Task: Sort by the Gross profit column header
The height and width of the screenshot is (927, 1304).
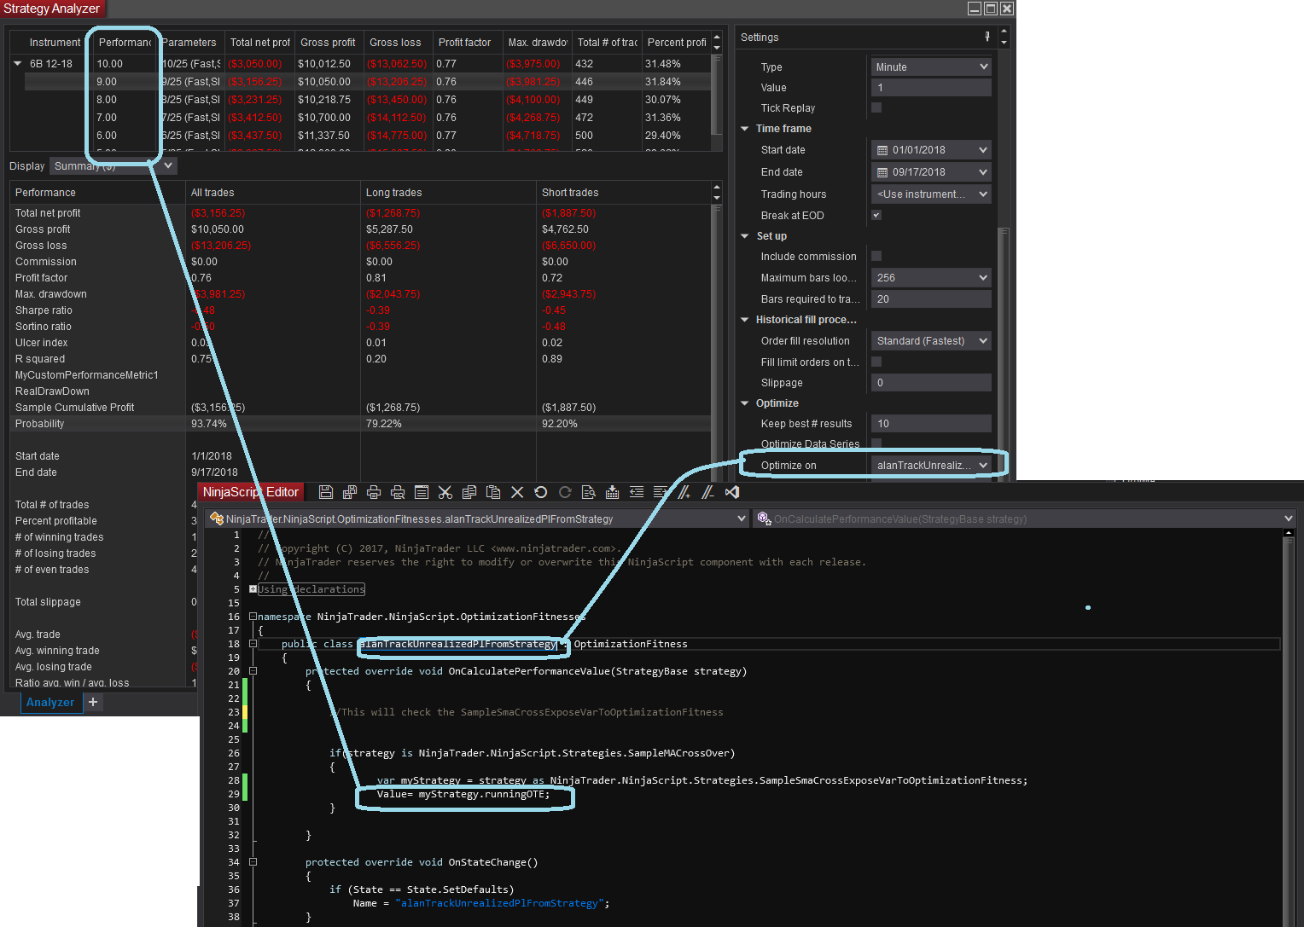Action: click(x=329, y=43)
